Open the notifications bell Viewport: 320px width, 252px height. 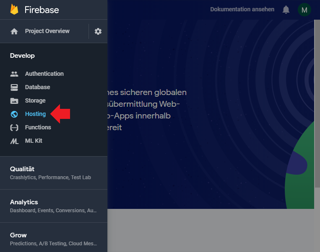coord(286,10)
